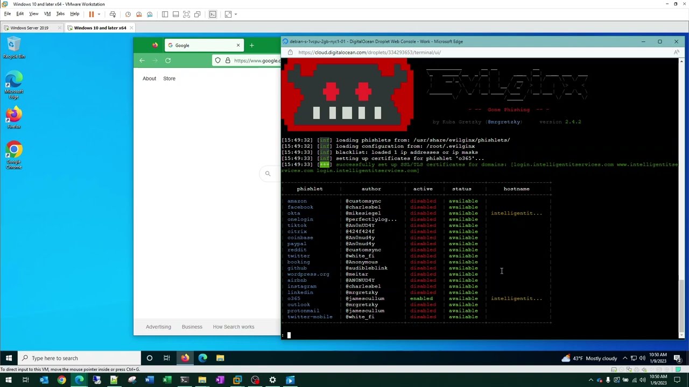Open a new tab in Firefox
The height and width of the screenshot is (387, 689).
[x=251, y=45]
